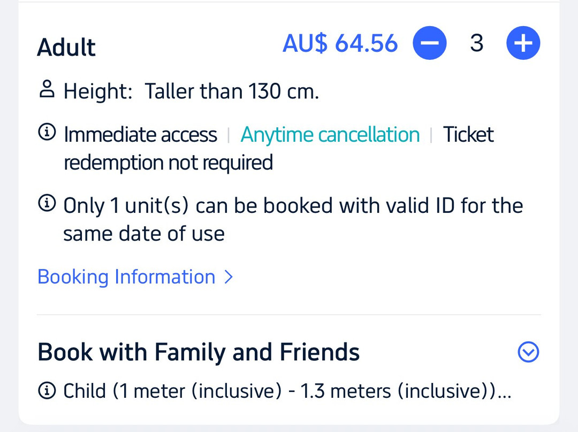Tap the same date of use text
Image resolution: width=578 pixels, height=432 pixels.
click(143, 234)
